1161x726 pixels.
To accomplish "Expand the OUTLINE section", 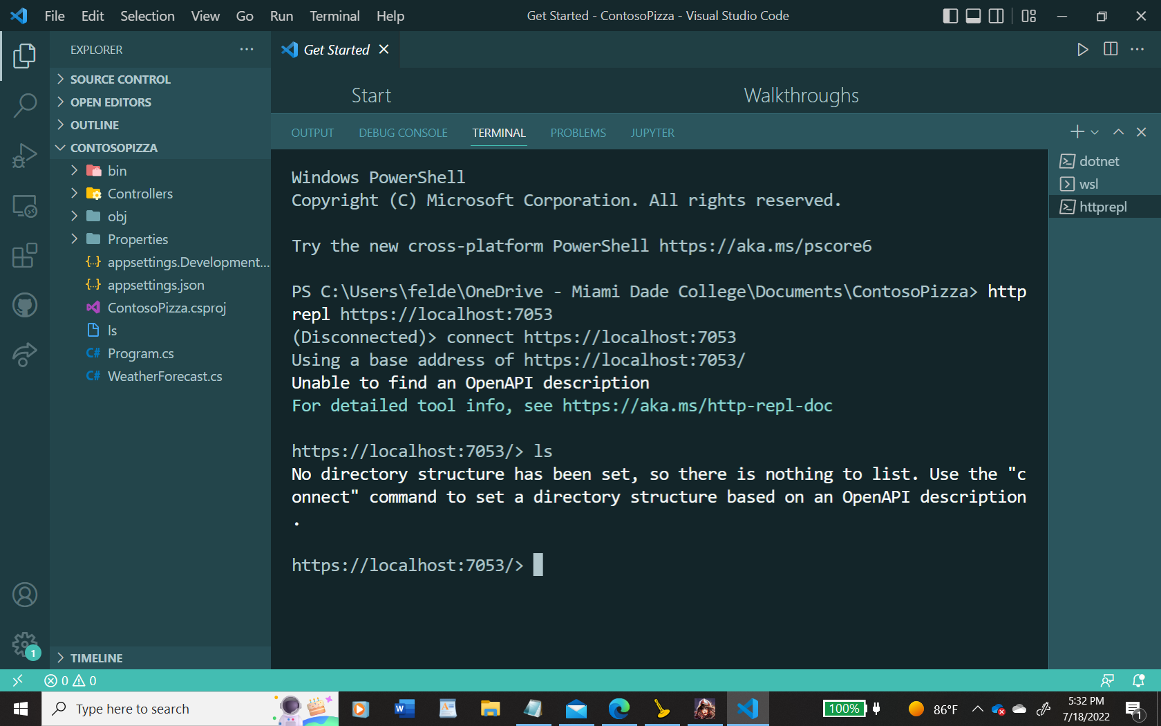I will point(160,125).
